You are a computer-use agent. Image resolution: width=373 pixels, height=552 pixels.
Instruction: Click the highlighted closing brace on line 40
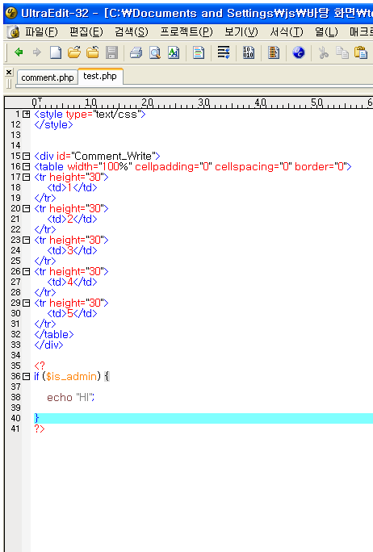tap(36, 418)
